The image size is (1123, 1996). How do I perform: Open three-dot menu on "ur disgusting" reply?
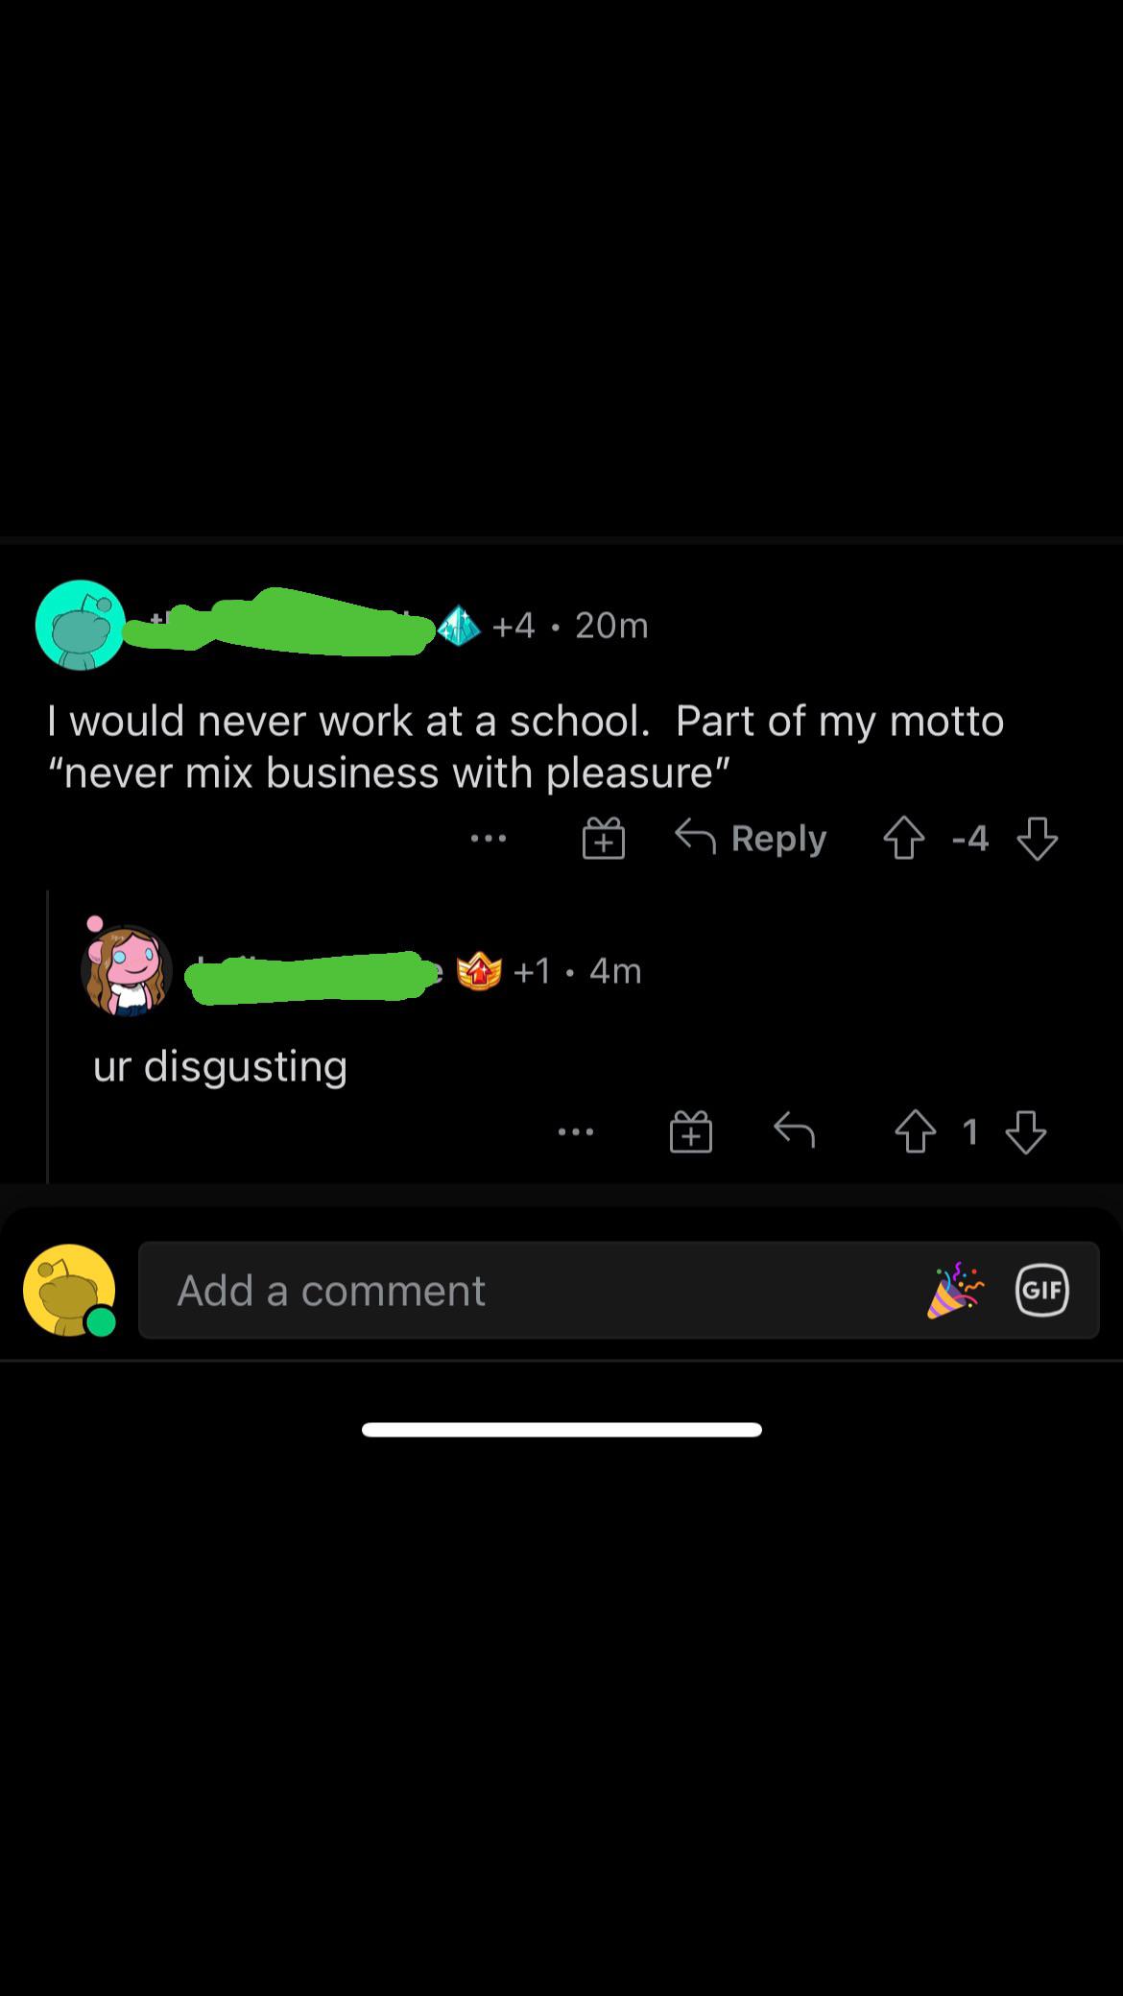(x=576, y=1132)
